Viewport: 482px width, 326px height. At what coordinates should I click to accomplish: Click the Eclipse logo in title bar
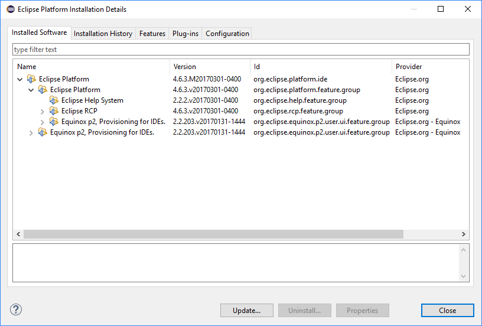(11, 9)
